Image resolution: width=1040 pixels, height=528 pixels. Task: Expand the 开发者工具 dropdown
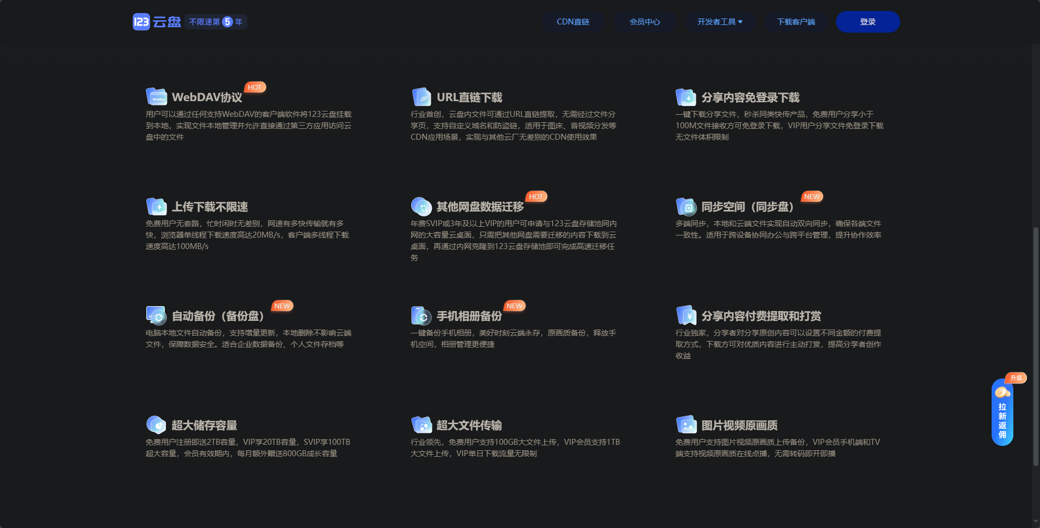click(x=720, y=22)
